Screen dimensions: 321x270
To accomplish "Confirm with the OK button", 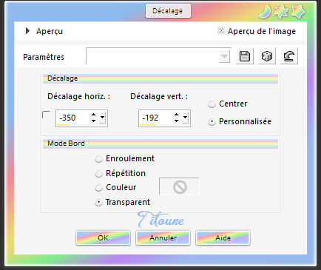I will tap(103, 238).
